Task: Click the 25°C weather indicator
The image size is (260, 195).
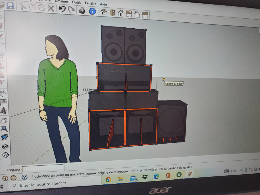Action: click(231, 171)
